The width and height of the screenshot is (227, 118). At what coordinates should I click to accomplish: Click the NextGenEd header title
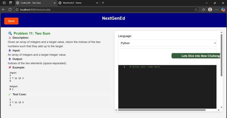pos(113,18)
